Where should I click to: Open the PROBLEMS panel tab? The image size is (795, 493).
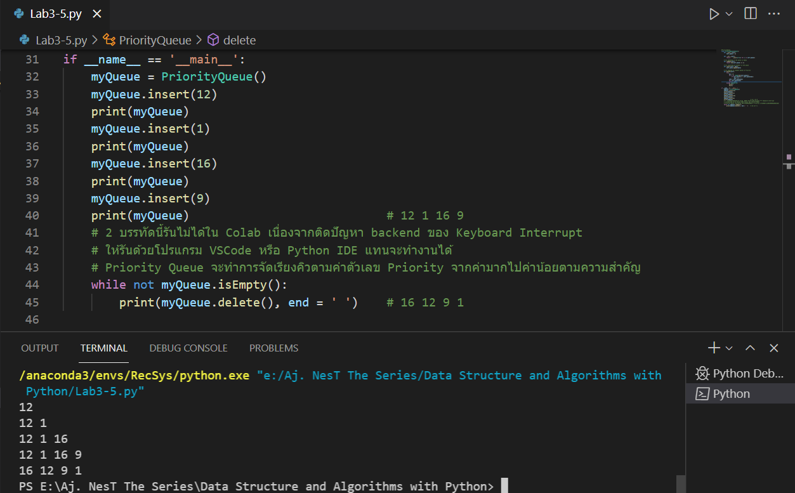[273, 348]
